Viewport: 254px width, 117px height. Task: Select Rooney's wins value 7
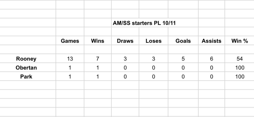pos(98,58)
